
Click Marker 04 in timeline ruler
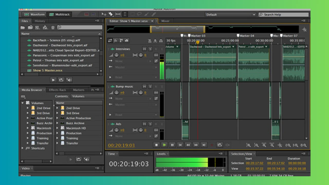245,36
